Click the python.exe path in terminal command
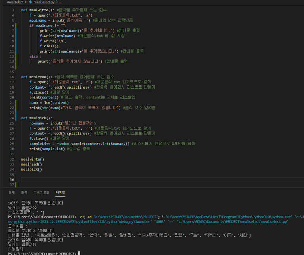 coord(229,217)
